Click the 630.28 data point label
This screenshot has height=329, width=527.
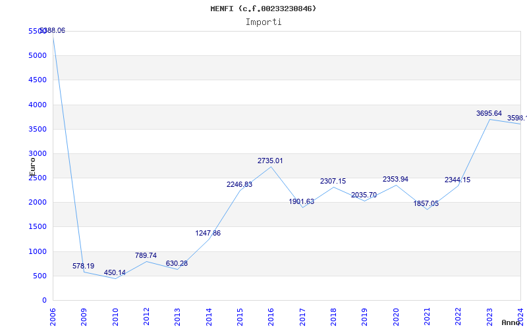point(177,264)
